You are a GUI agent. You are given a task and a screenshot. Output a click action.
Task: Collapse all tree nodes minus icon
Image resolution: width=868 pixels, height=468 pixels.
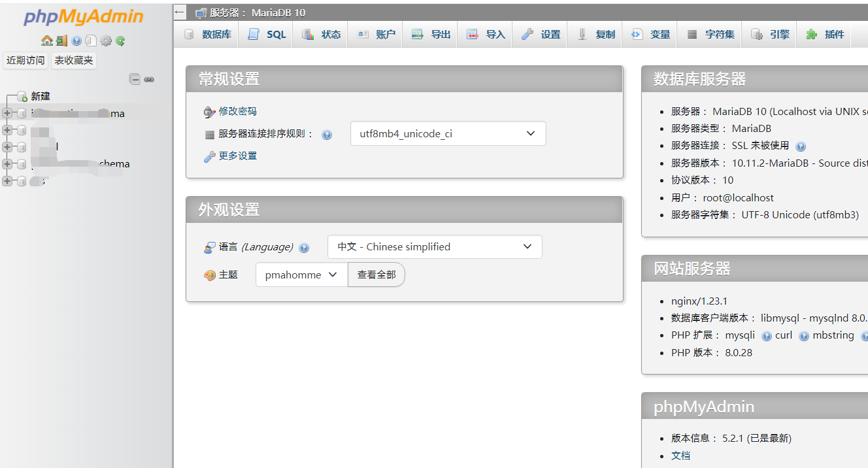[135, 79]
